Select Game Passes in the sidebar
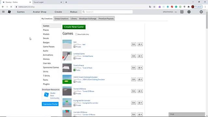This screenshot has height=117, width=208. (x=49, y=47)
